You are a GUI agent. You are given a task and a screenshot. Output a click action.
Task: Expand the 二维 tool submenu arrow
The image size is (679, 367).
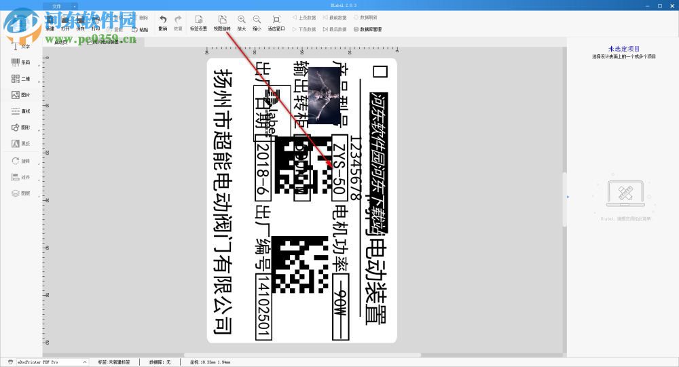click(x=39, y=82)
